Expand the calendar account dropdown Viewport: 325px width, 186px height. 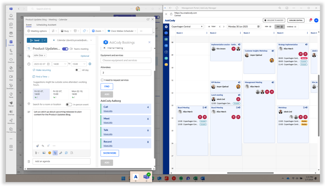click(91, 40)
